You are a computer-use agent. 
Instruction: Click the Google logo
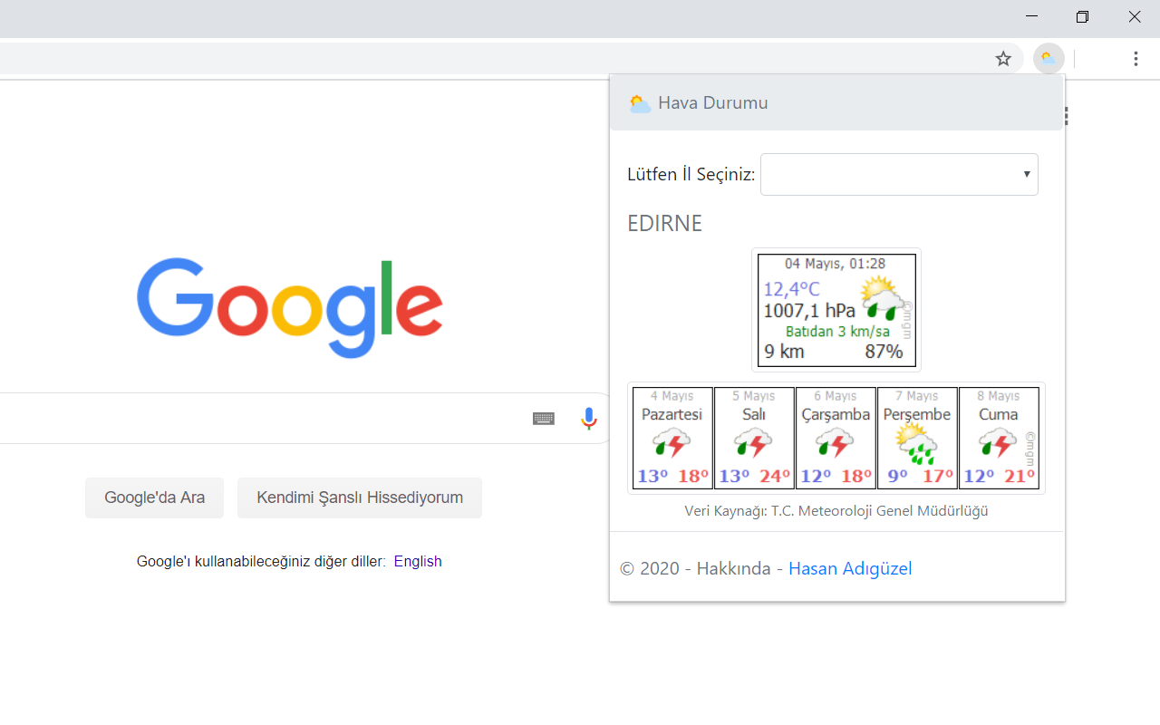click(x=290, y=308)
